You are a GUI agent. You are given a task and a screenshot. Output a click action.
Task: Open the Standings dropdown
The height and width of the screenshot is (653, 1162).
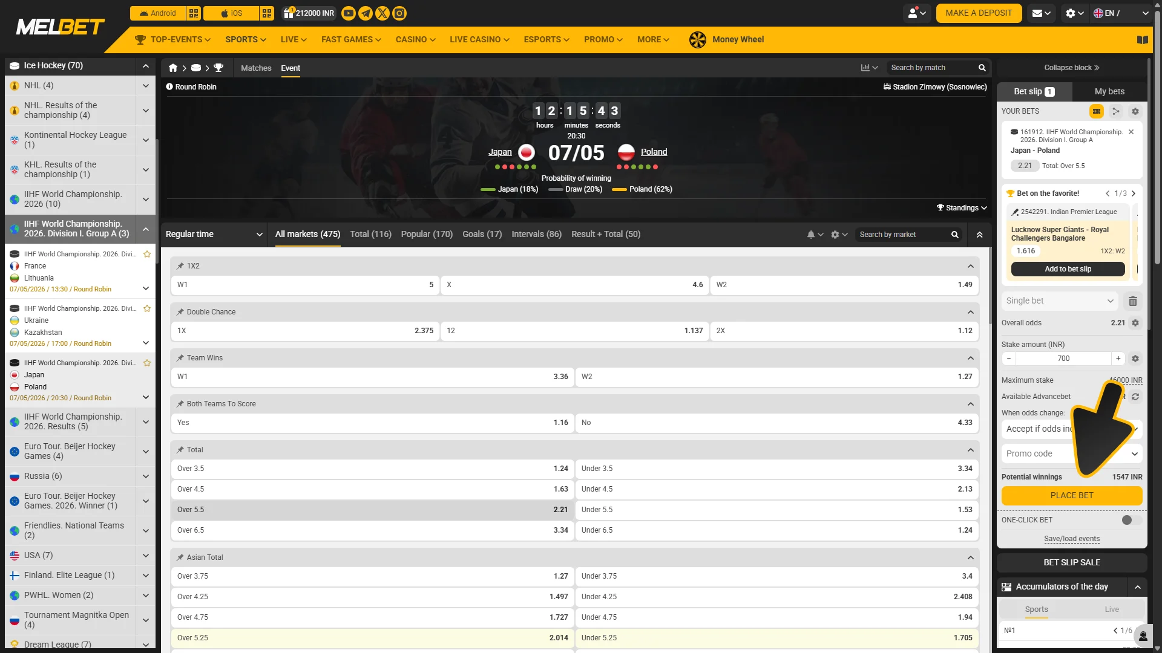pos(962,208)
